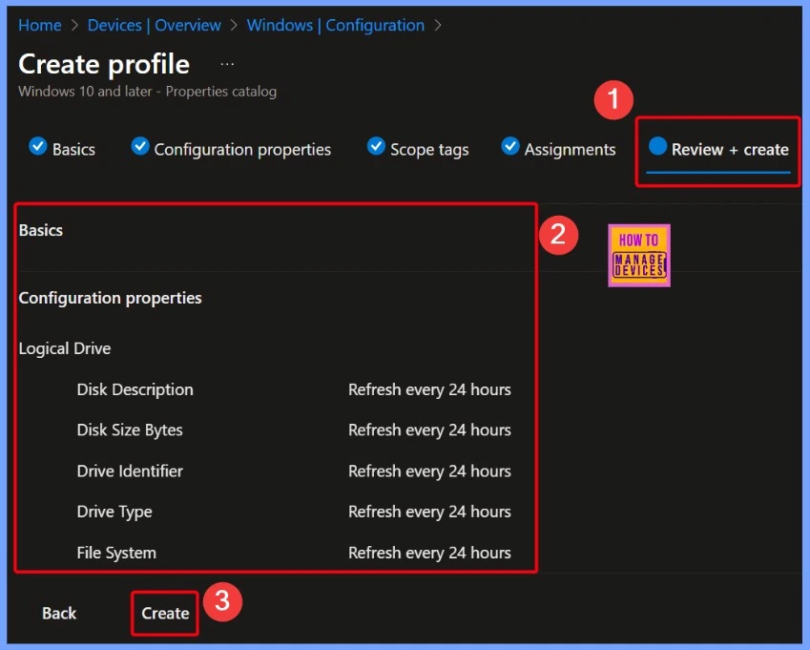Expand the Basics summary section
Viewport: 810px width, 650px height.
point(41,230)
